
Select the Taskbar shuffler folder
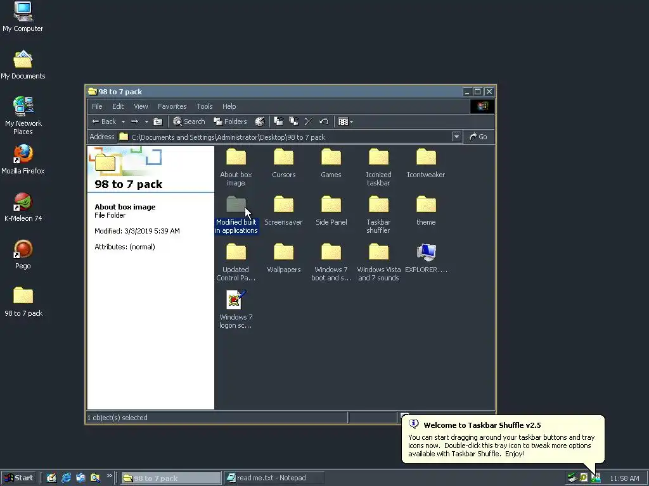[x=378, y=215]
